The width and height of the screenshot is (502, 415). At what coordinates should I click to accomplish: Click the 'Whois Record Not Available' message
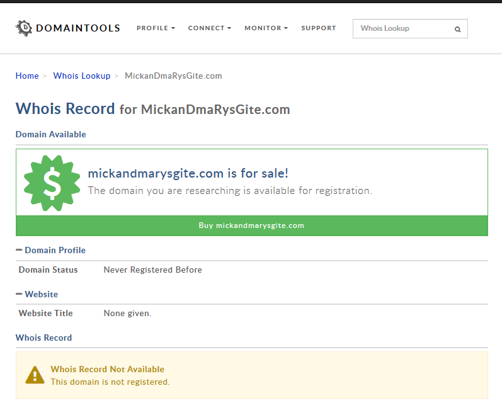[107, 369]
